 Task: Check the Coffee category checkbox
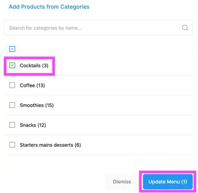(x=12, y=85)
